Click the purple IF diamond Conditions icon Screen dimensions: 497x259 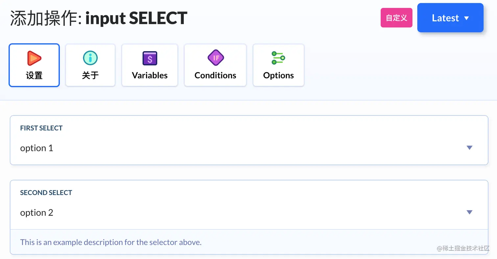(x=216, y=58)
